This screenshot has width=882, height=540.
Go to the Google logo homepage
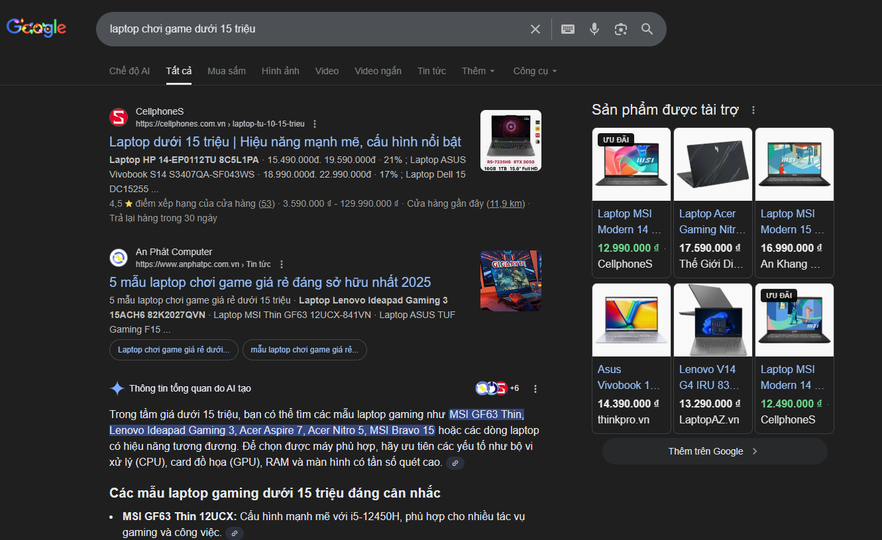point(36,28)
